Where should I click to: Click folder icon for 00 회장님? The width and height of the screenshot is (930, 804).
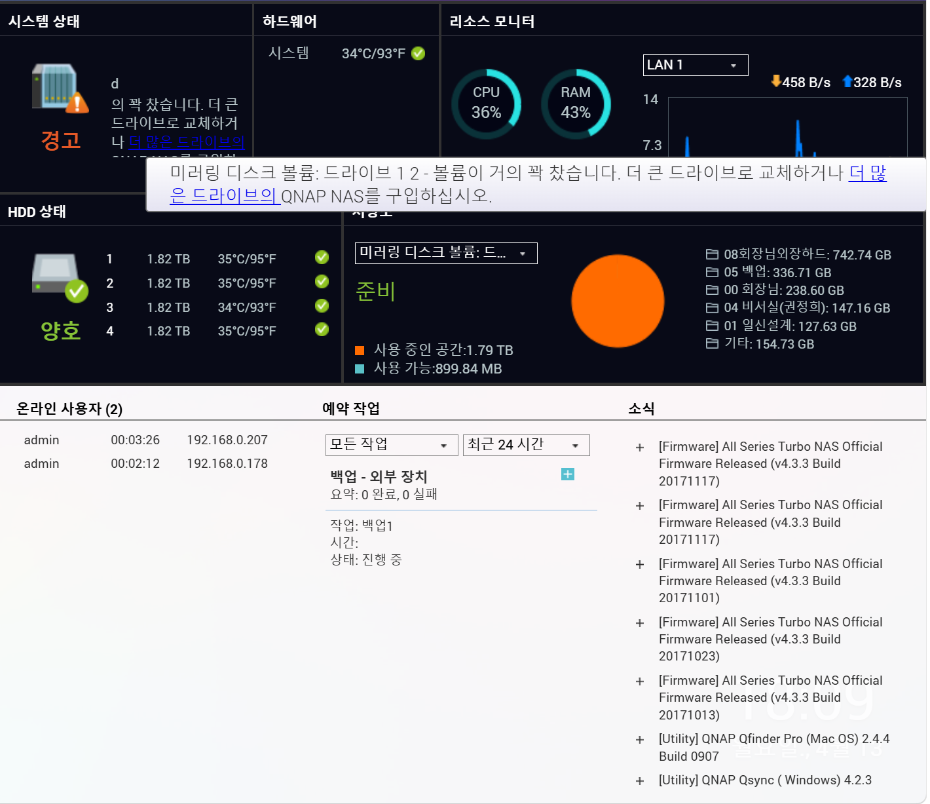[x=712, y=290]
